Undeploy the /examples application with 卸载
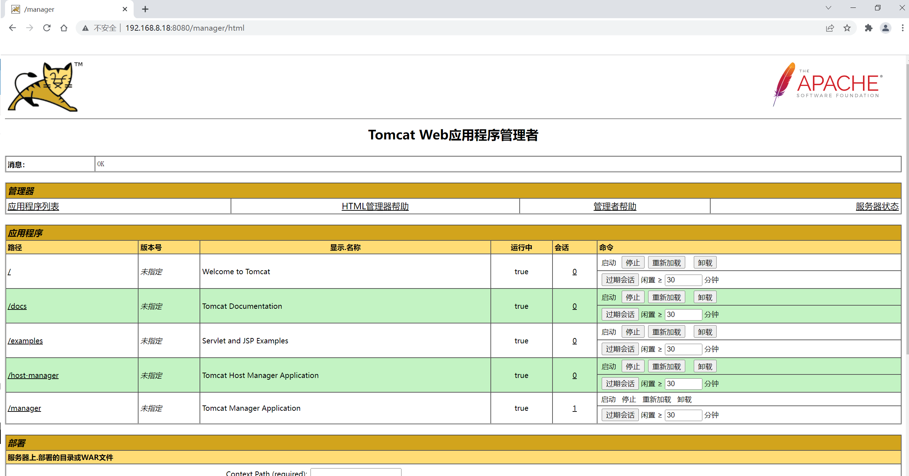This screenshot has width=909, height=476. 705,332
